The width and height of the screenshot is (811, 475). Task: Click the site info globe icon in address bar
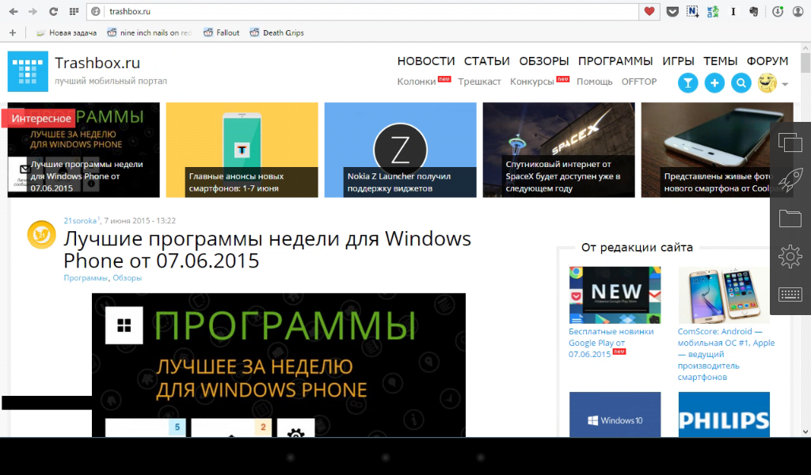96,11
